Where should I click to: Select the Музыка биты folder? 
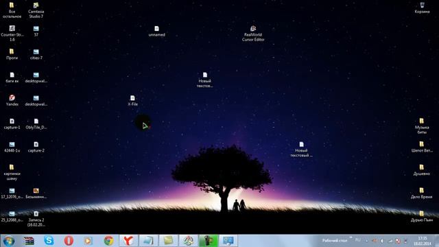click(422, 126)
